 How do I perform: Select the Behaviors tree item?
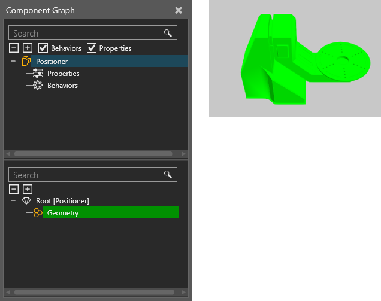62,86
